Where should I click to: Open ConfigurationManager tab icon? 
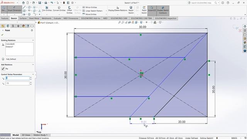13,26
